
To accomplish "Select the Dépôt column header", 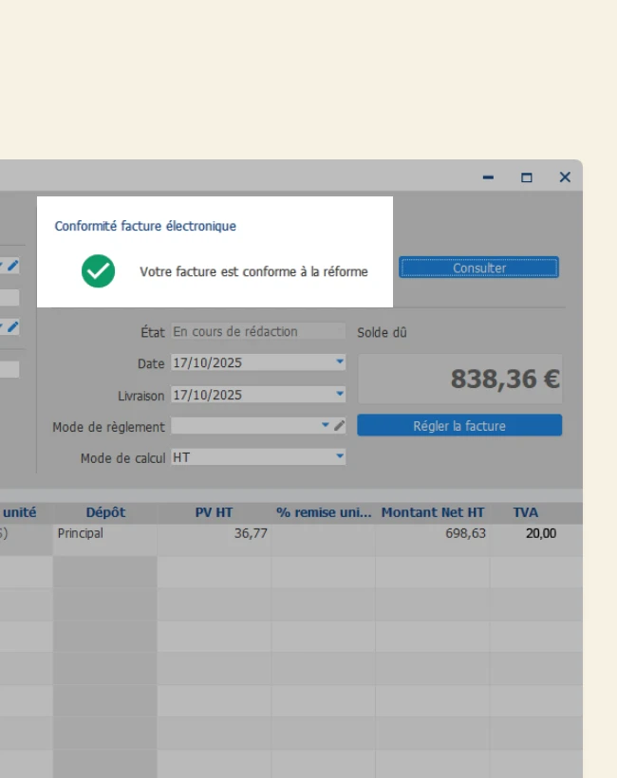I will (105, 512).
